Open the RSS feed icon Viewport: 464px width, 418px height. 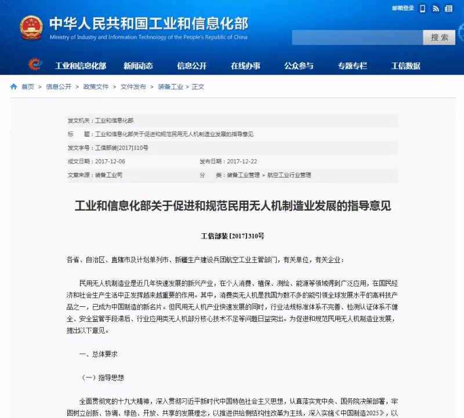(x=436, y=9)
